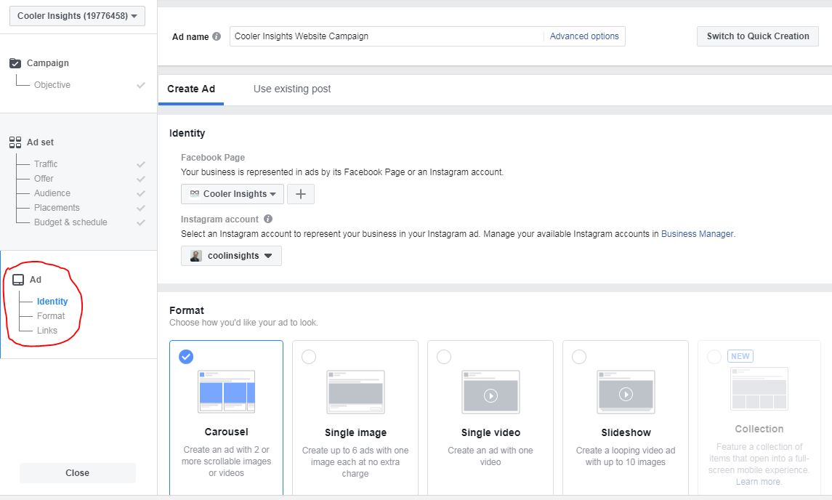Select the Single video radio button
The height and width of the screenshot is (500, 832).
(x=444, y=357)
